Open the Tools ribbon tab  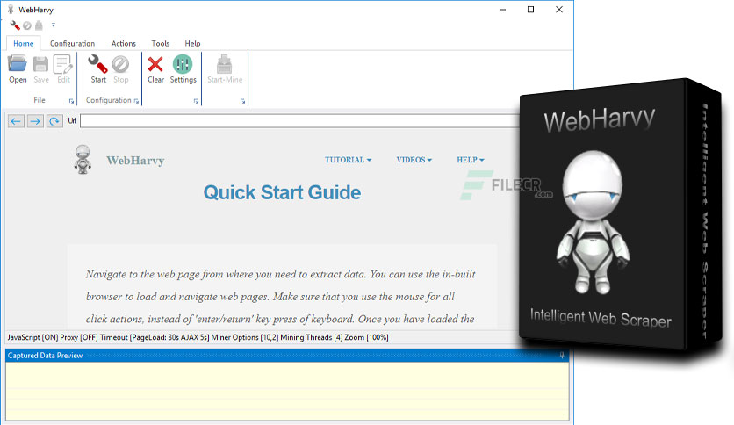161,44
